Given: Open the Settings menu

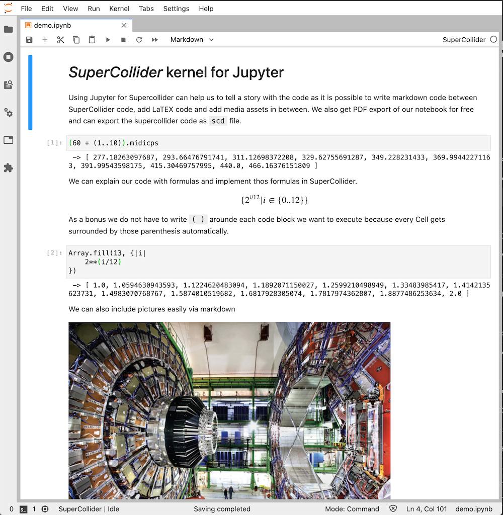Looking at the screenshot, I should (176, 9).
